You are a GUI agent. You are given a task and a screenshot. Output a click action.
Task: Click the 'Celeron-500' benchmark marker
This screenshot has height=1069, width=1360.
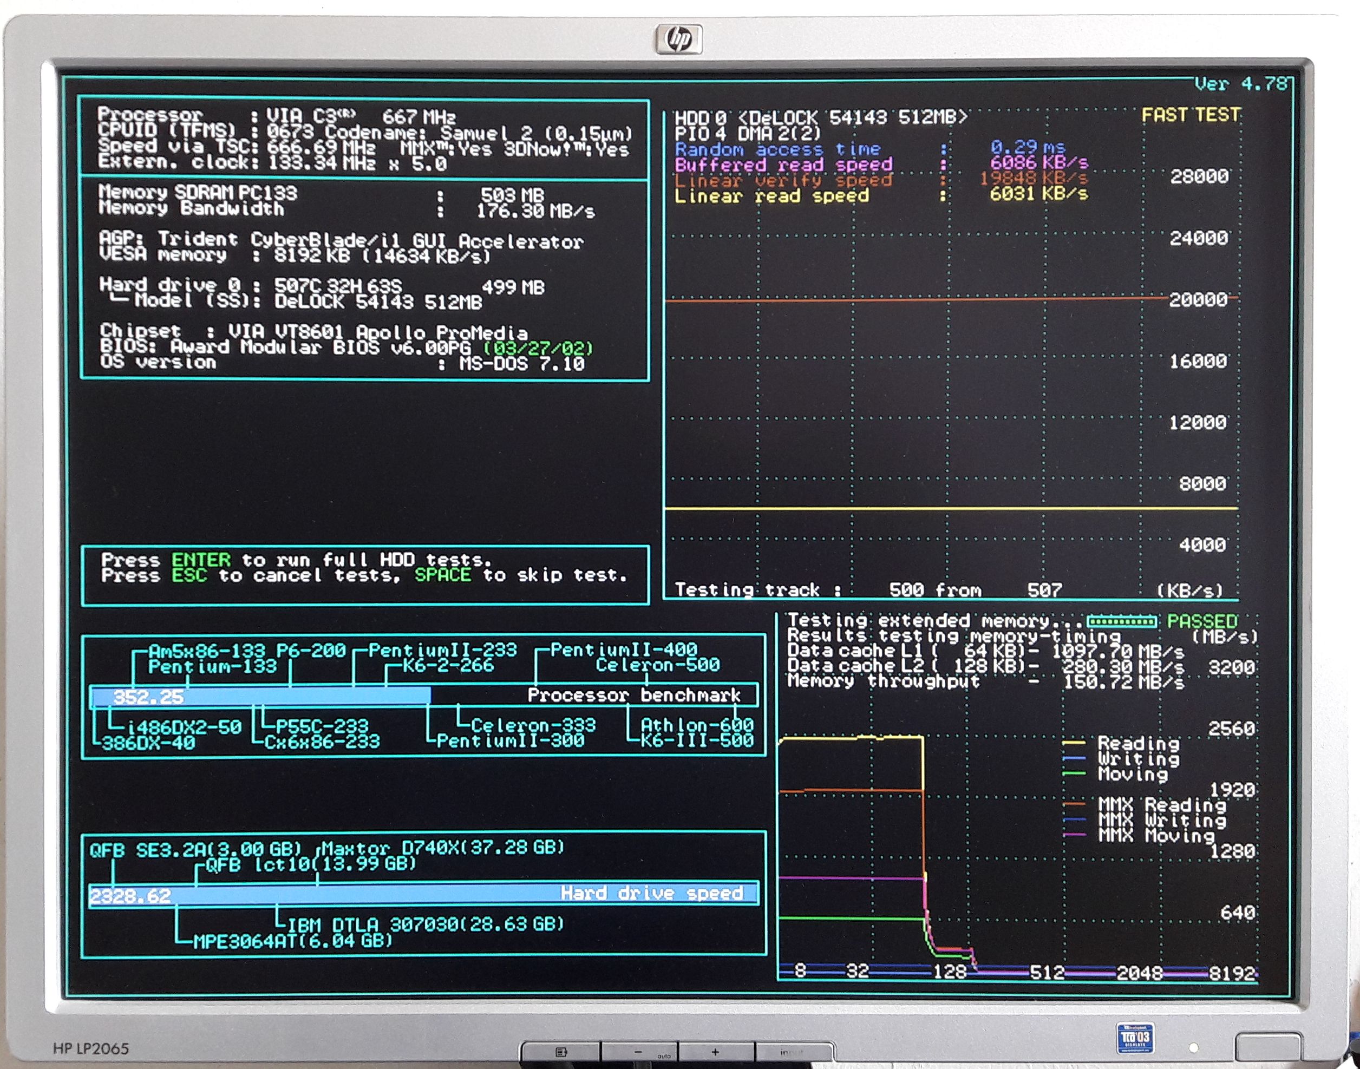click(658, 665)
